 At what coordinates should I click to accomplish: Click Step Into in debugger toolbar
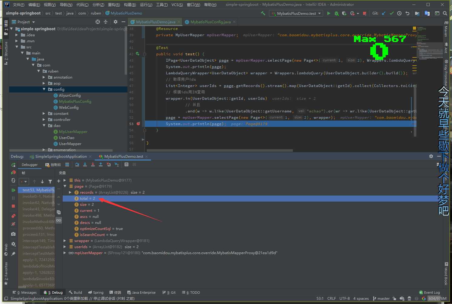(85, 164)
